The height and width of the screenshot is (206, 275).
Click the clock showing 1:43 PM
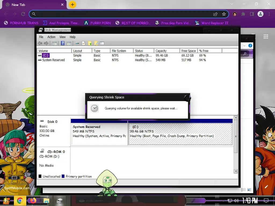(x=250, y=201)
